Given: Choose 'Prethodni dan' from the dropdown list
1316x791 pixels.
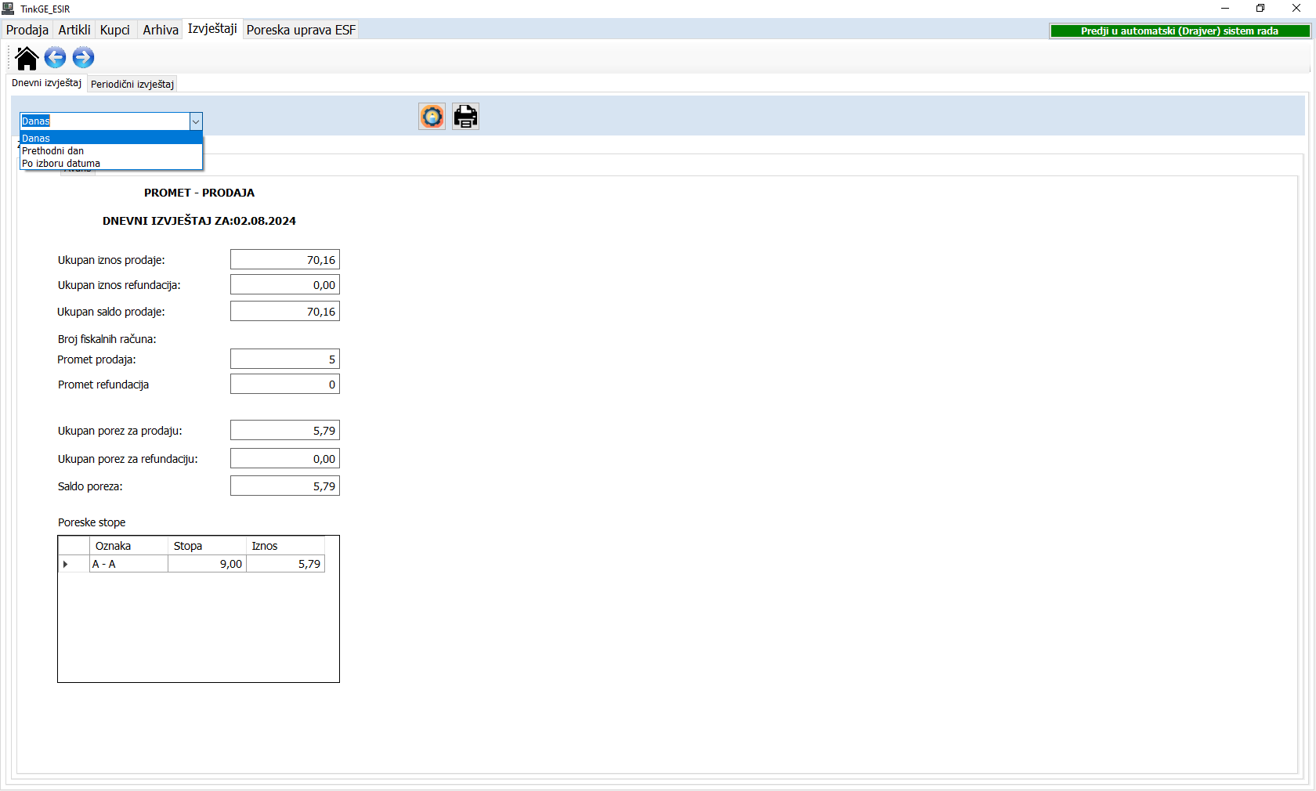Looking at the screenshot, I should pyautogui.click(x=53, y=151).
